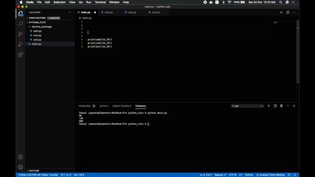Expand the Outline section
Screen dimensions: 315x177
click(x=33, y=171)
